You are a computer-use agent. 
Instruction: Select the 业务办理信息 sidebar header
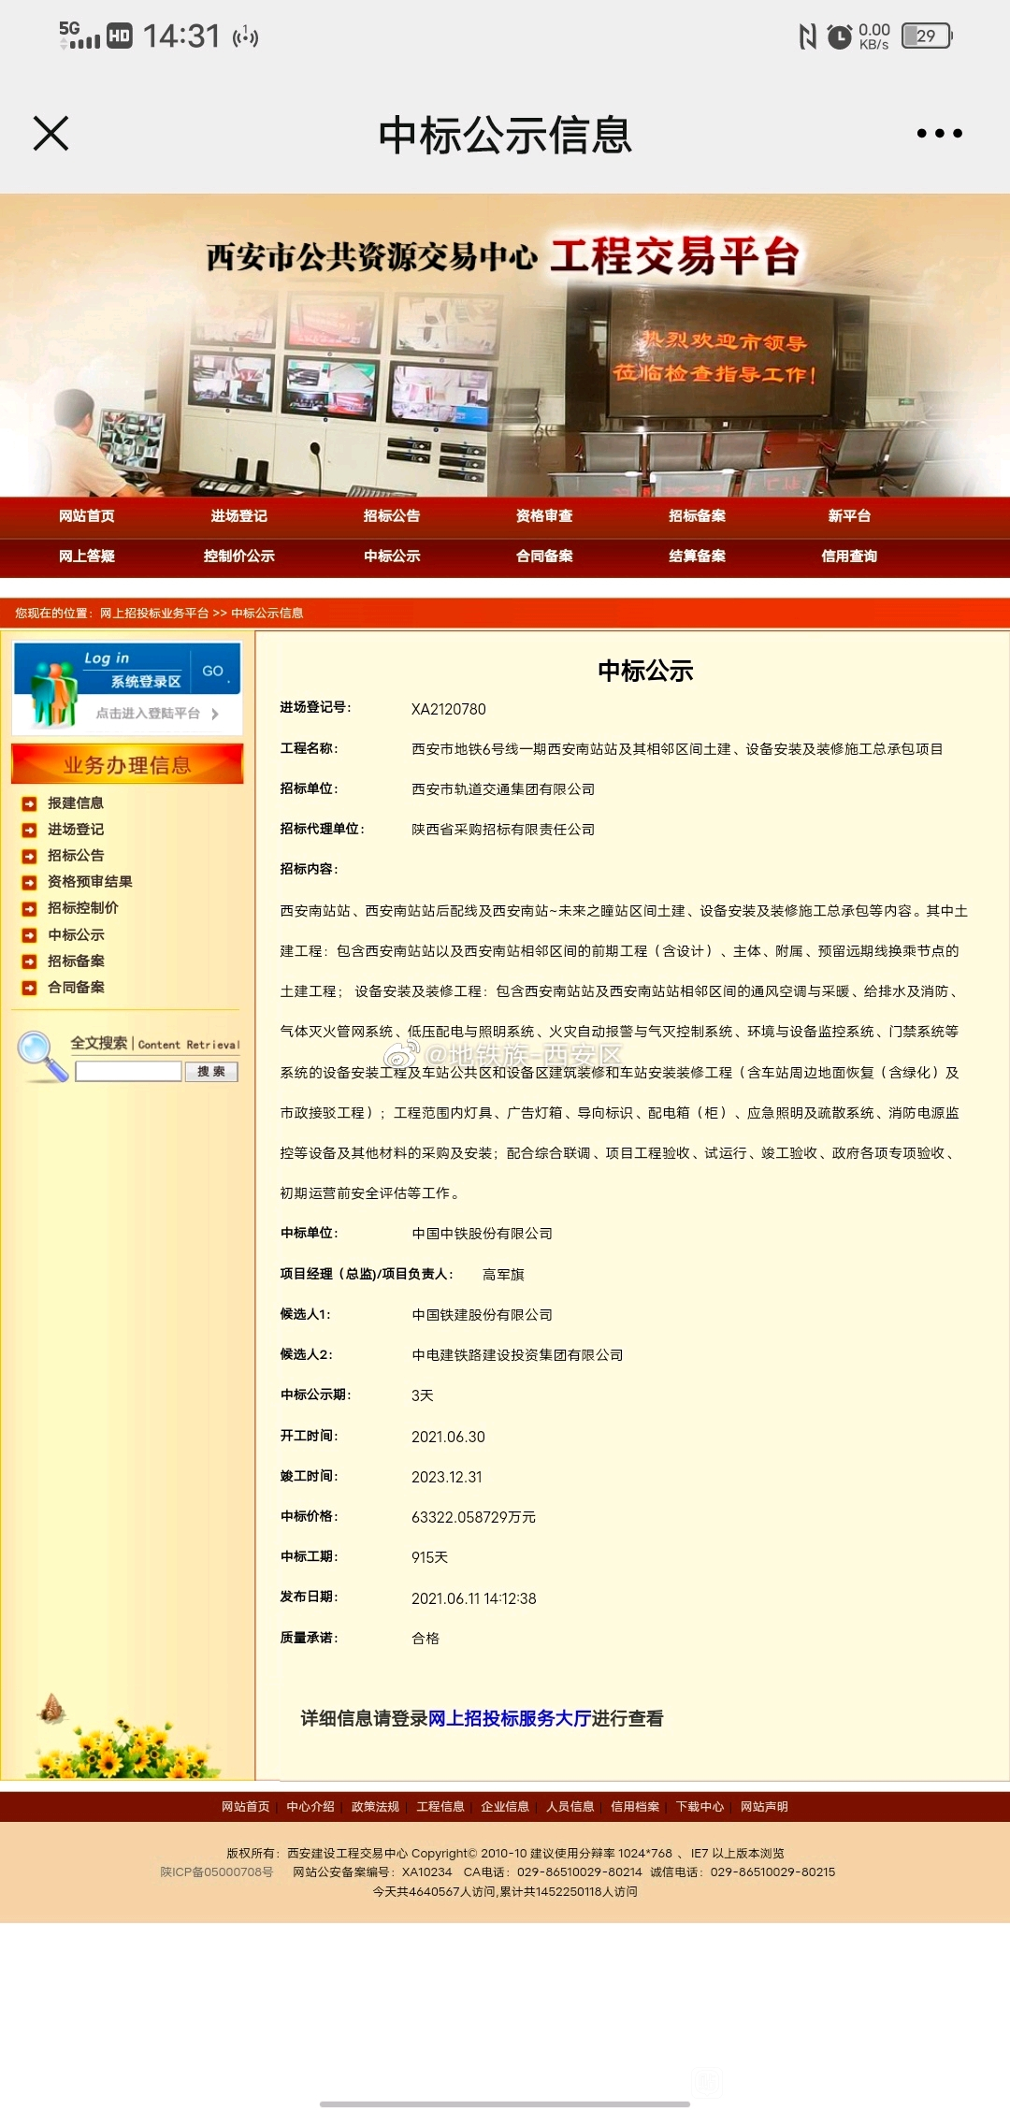tap(127, 764)
